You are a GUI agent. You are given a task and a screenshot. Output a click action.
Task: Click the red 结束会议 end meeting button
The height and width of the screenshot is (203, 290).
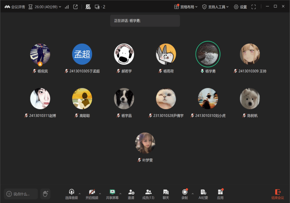tap(278, 194)
